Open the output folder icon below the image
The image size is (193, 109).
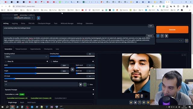tap(131, 102)
